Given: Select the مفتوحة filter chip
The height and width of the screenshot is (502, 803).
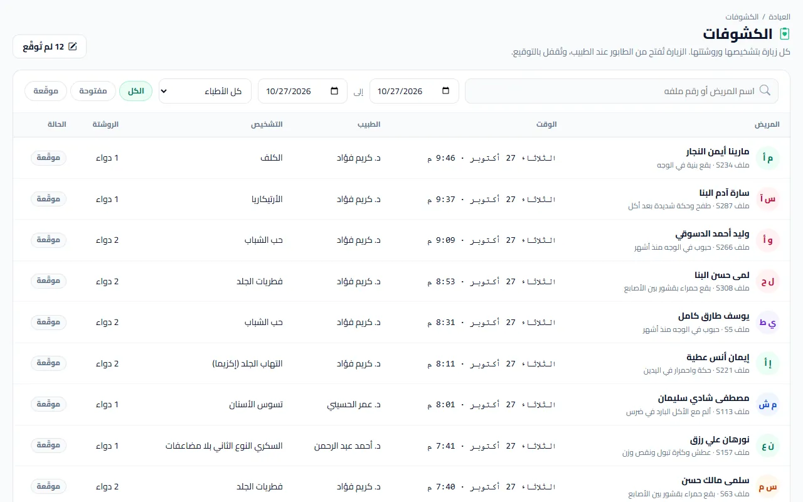Looking at the screenshot, I should (x=93, y=91).
